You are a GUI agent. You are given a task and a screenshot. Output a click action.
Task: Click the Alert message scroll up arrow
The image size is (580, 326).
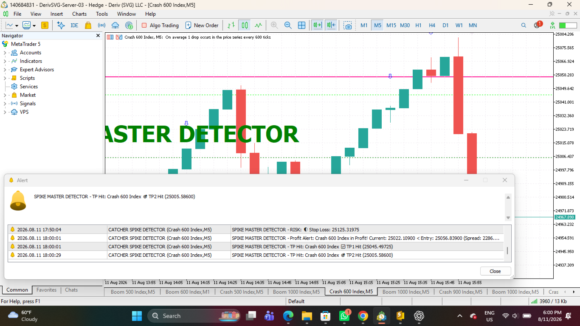tap(508, 197)
